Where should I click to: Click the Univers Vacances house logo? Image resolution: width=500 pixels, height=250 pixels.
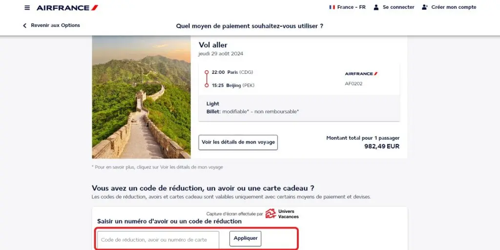tap(271, 213)
